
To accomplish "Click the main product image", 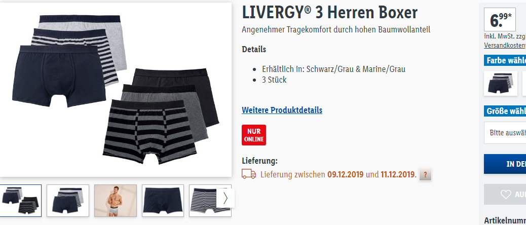I will [116, 90].
